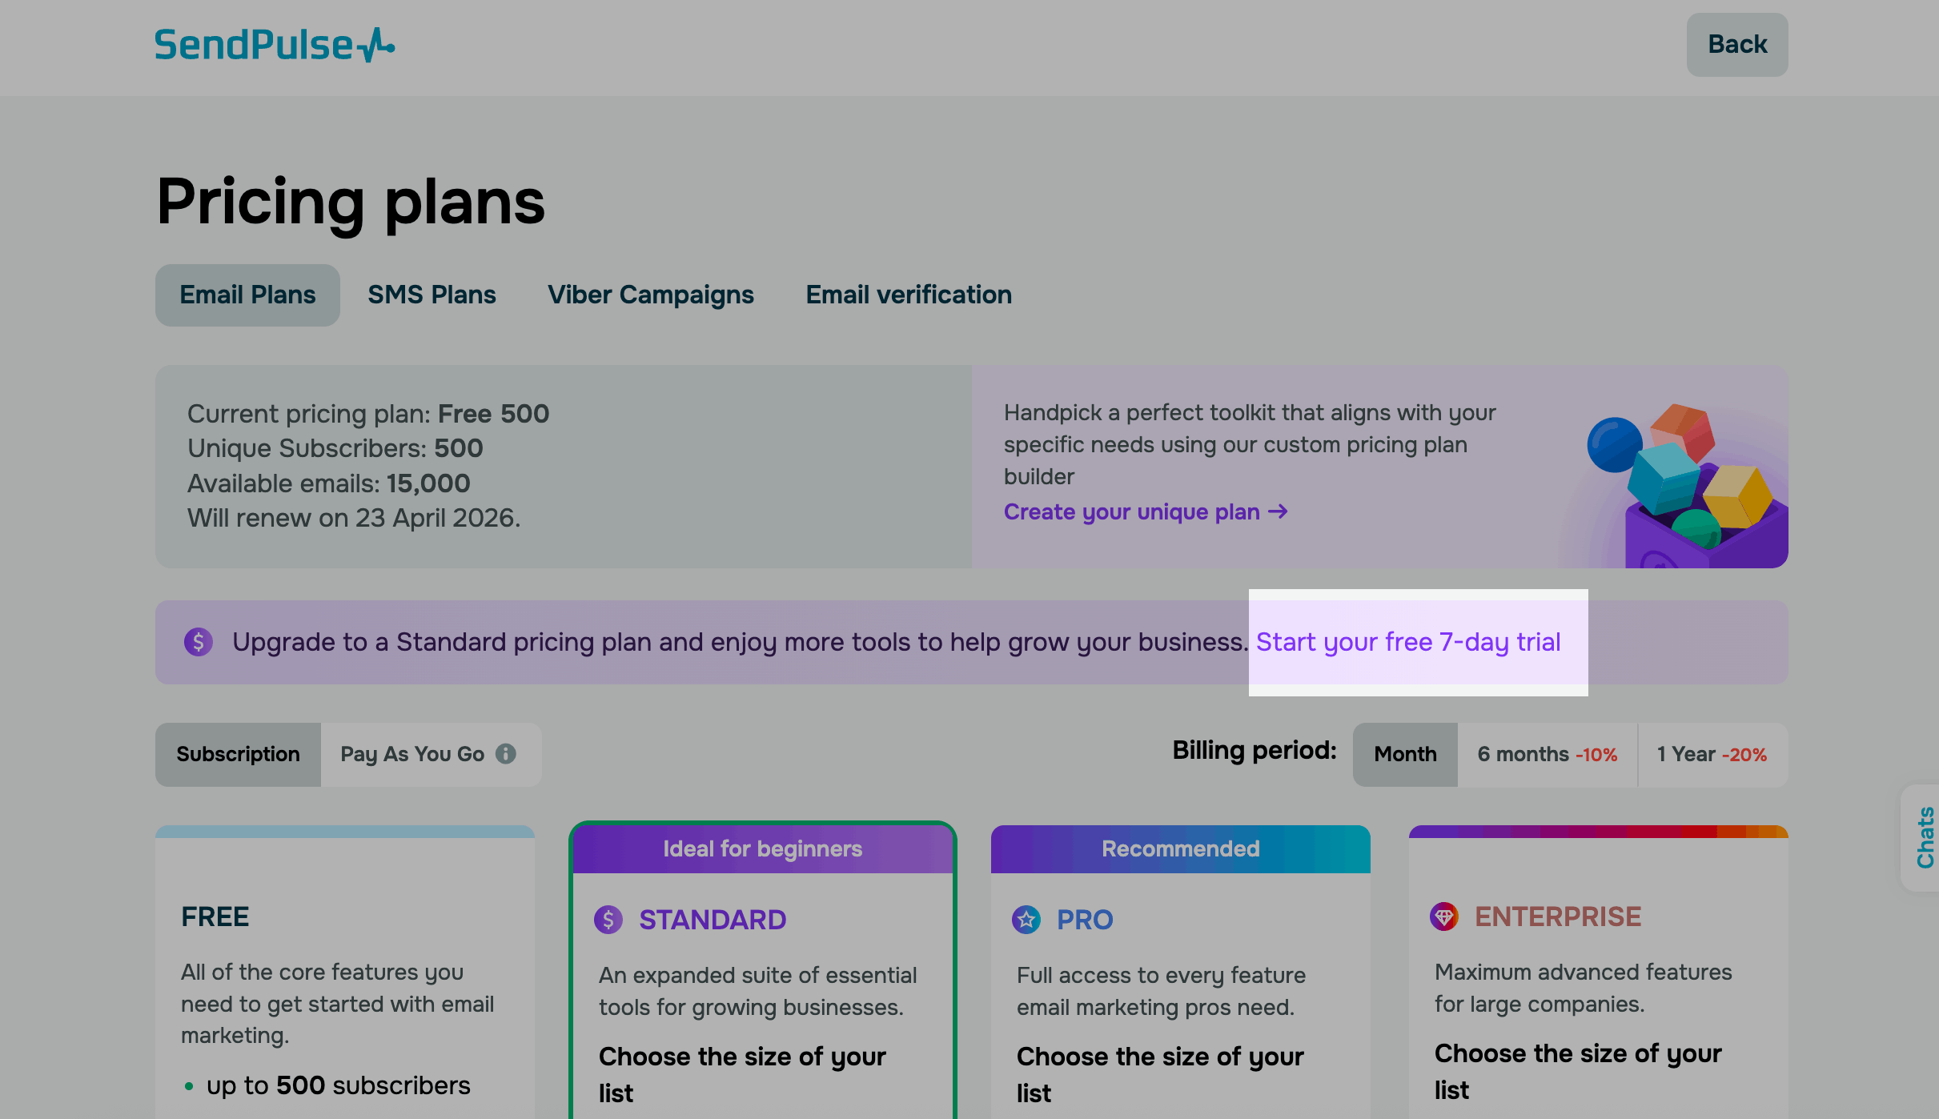Image resolution: width=1939 pixels, height=1119 pixels.
Task: Click the Enterprise plan diamond icon
Action: [x=1444, y=916]
